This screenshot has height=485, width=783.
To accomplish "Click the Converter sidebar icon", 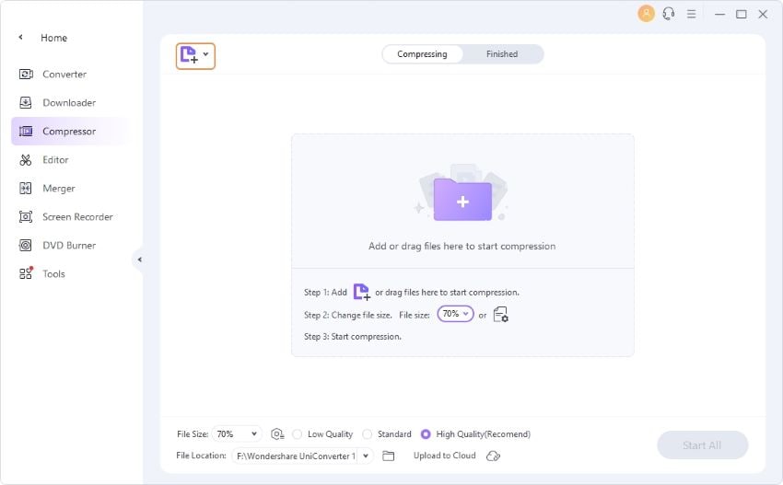I will coord(26,75).
